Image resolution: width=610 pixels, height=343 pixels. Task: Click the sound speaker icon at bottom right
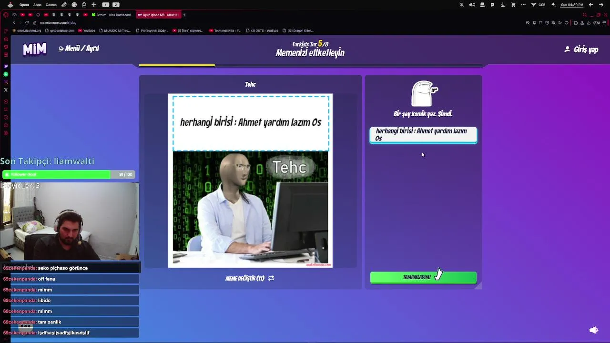[594, 330]
